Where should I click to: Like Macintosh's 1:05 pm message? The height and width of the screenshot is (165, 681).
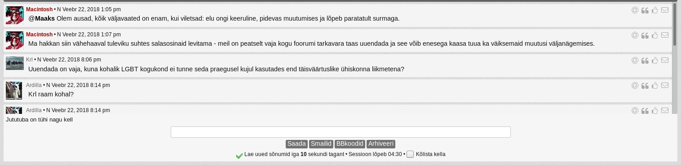(x=655, y=10)
